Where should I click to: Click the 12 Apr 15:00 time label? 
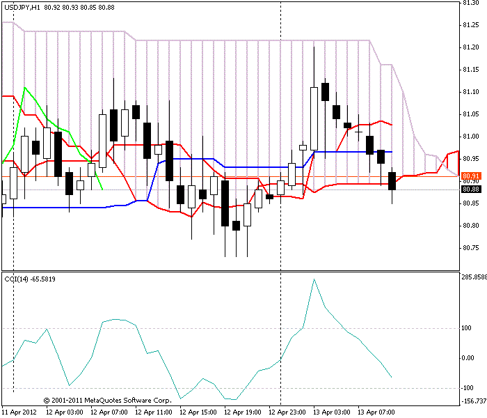(x=198, y=412)
